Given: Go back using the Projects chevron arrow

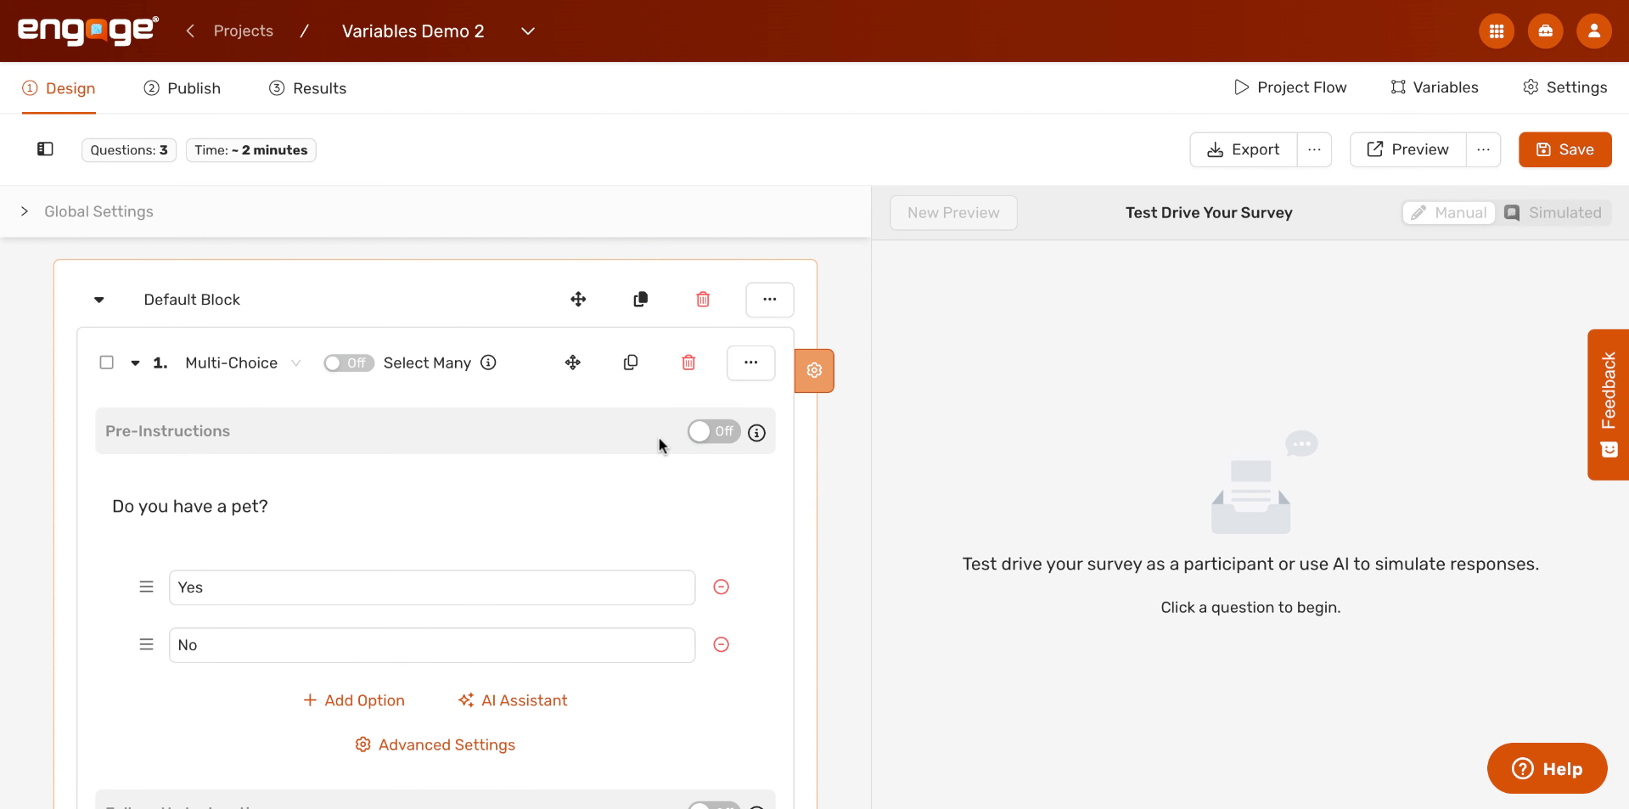Looking at the screenshot, I should [x=190, y=31].
